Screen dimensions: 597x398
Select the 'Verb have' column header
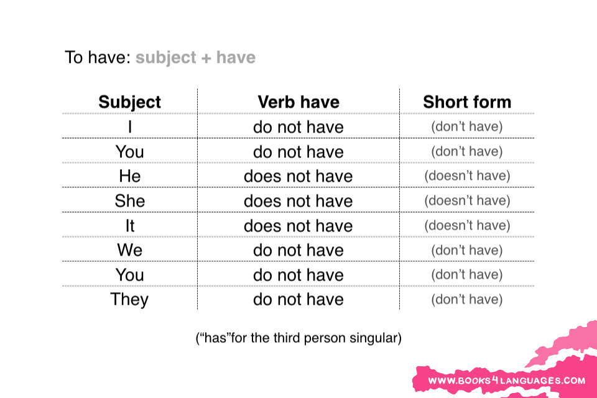[298, 102]
